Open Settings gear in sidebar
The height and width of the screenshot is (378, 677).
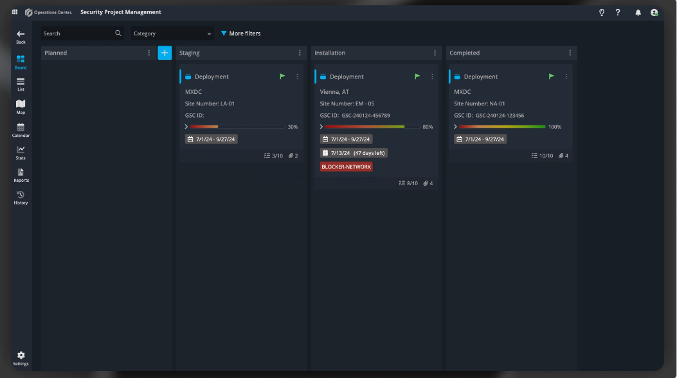click(21, 358)
